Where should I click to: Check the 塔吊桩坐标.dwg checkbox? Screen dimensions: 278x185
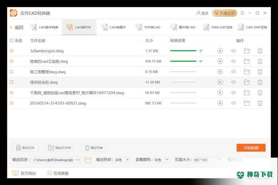point(11,82)
